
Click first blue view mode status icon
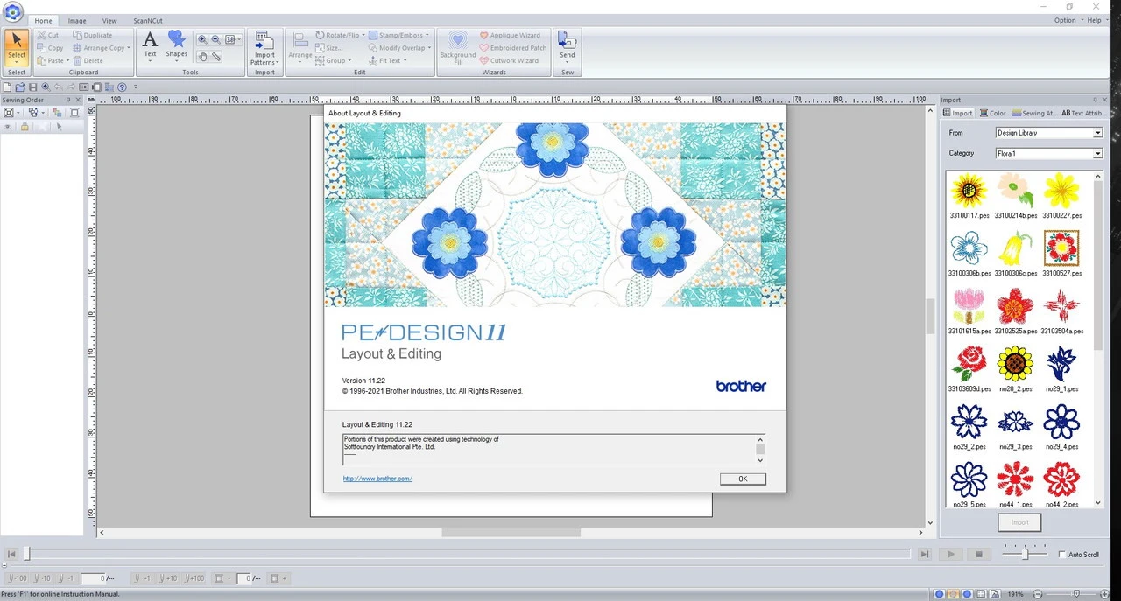point(939,594)
